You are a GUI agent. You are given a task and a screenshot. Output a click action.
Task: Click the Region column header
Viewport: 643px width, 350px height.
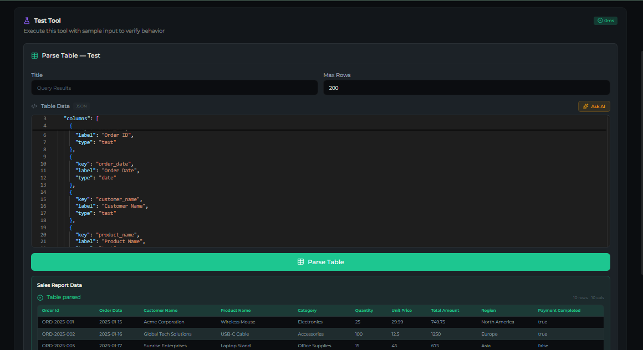[x=488, y=310]
